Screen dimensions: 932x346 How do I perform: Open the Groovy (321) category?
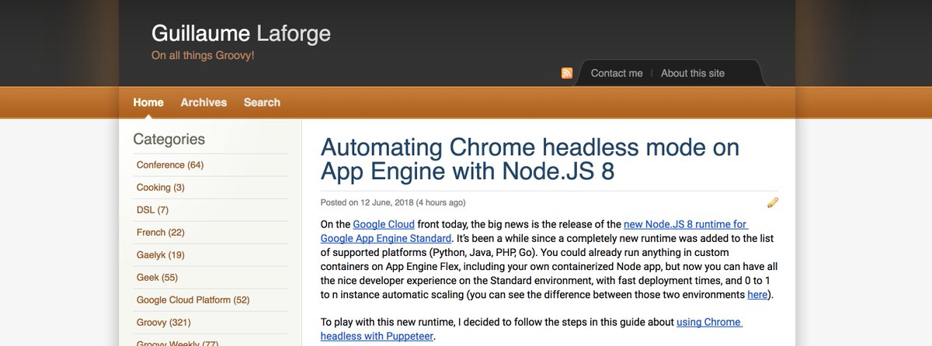tap(164, 323)
